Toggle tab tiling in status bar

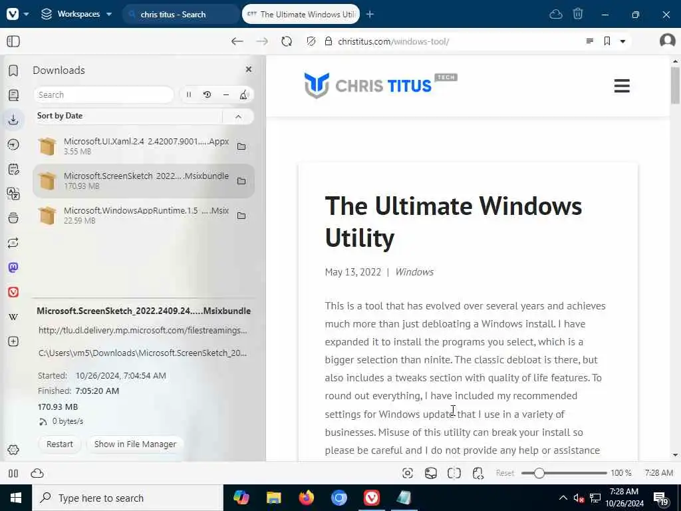coord(13,473)
